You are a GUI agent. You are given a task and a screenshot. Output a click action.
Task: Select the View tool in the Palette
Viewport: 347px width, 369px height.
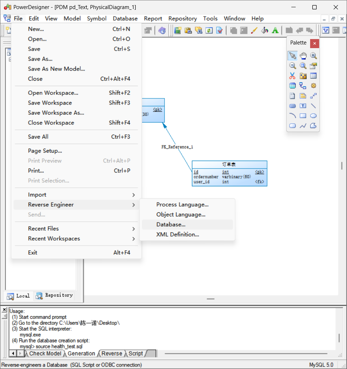click(292, 86)
